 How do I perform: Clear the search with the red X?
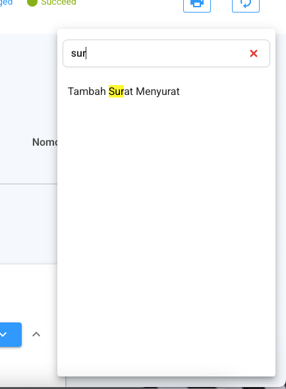254,53
